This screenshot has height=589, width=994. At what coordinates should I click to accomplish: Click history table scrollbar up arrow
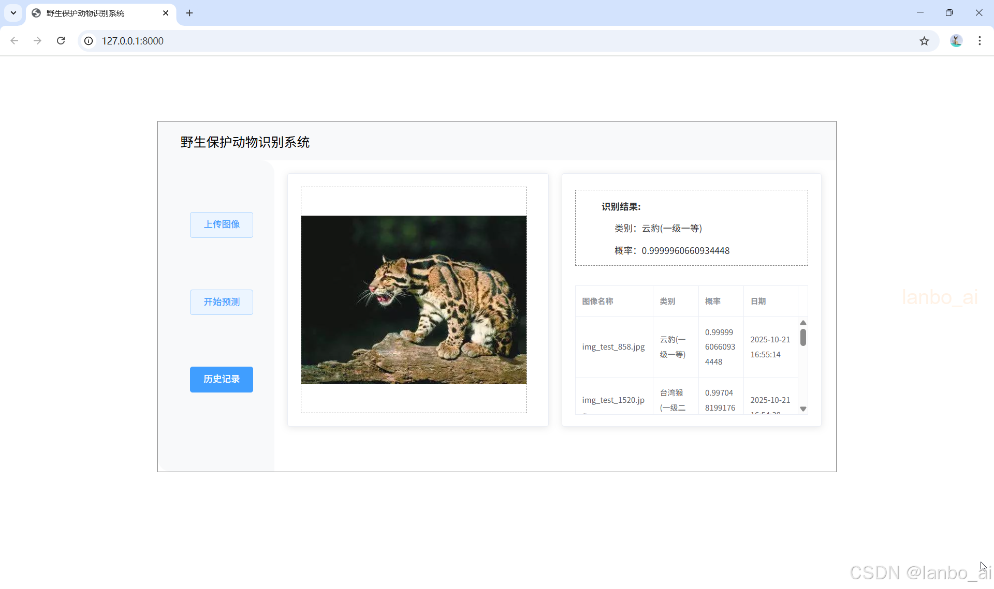[x=803, y=323]
